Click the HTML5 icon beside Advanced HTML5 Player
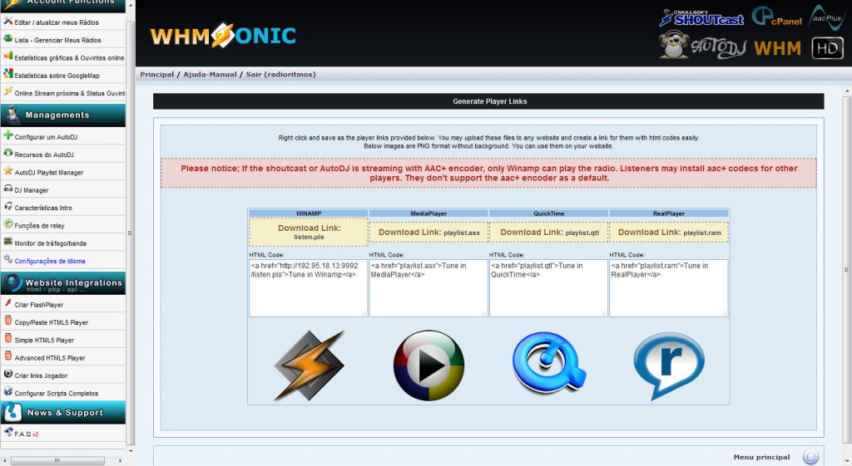This screenshot has height=466, width=852. [x=7, y=356]
